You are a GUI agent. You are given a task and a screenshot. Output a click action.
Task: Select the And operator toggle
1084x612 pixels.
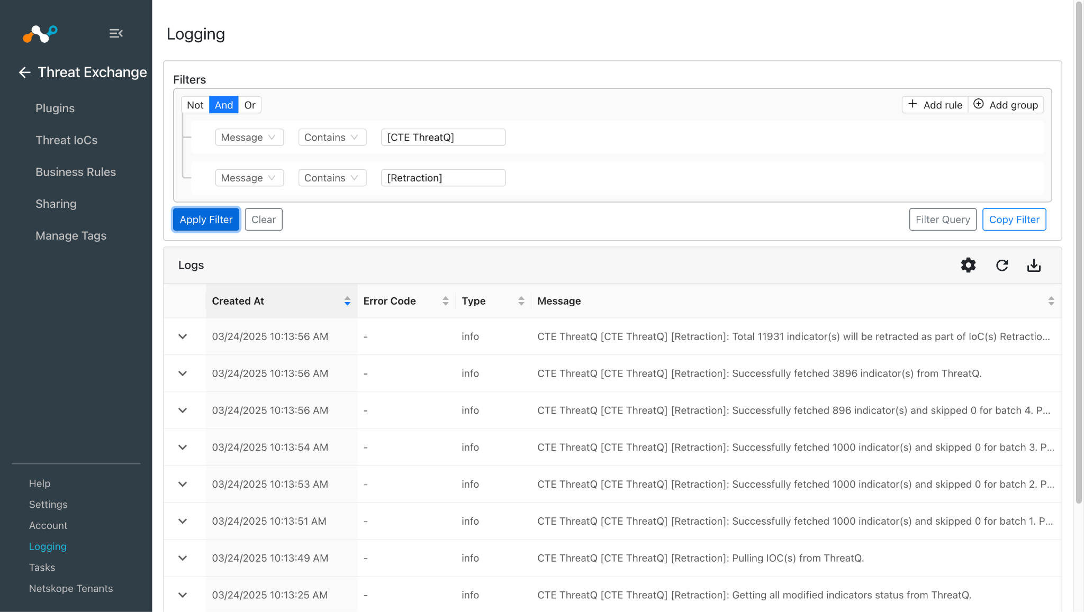click(x=224, y=105)
